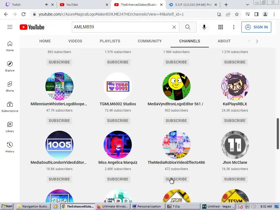Viewport: 280px width, 210px height.
Task: Switch to Ultimate Windo... Firefox taskbar item
Action: (x=113, y=206)
